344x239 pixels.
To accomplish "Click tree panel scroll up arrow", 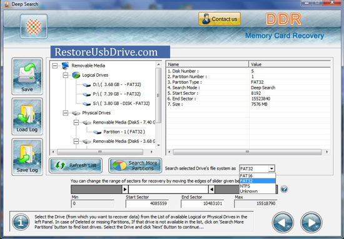I will [158, 64].
